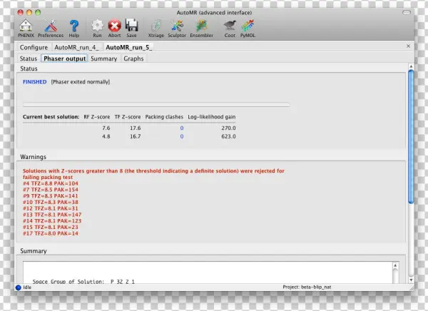Click warning line '#15 TFZ=8.1 PAK=23'
The height and width of the screenshot is (311, 428).
(51, 228)
